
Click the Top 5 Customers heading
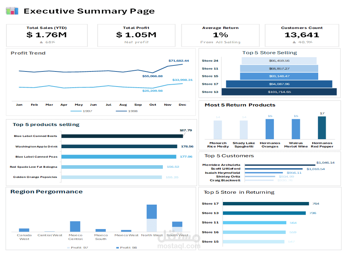click(229, 156)
